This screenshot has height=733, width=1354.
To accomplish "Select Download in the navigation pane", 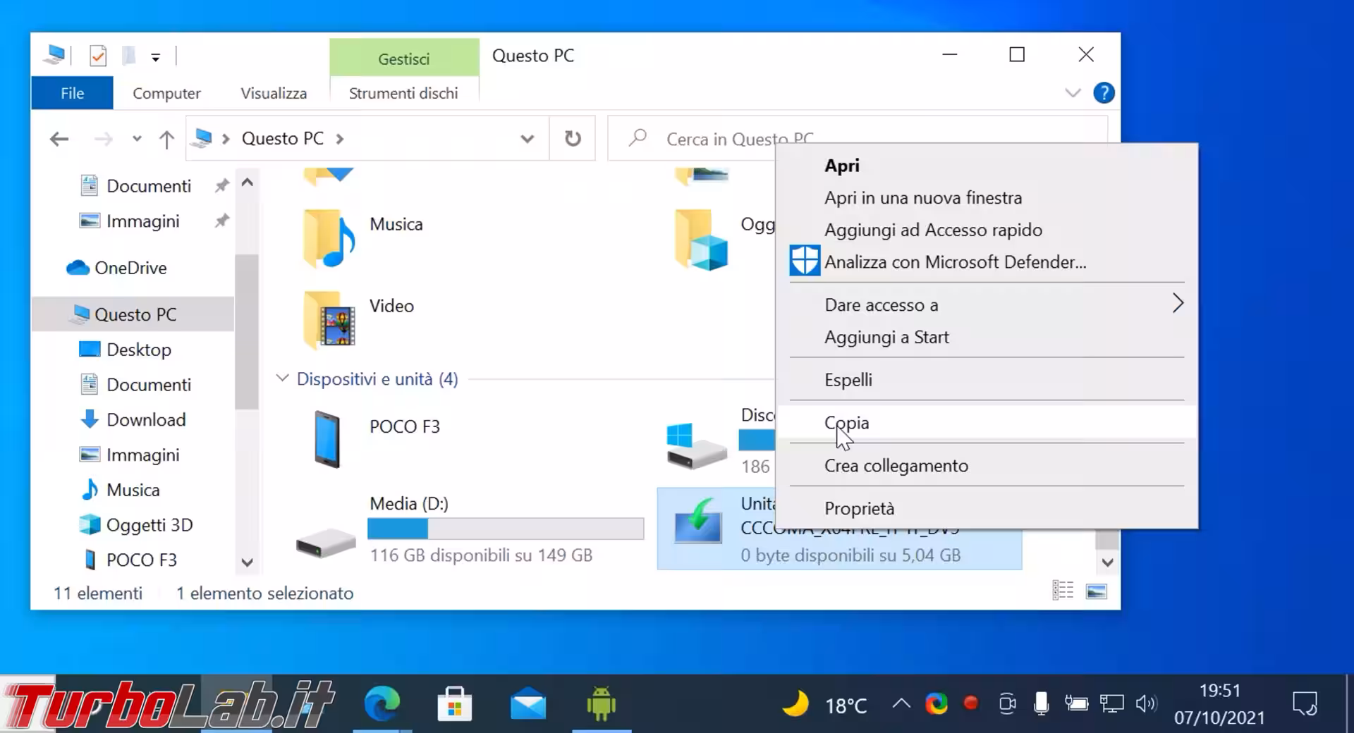I will click(x=146, y=420).
